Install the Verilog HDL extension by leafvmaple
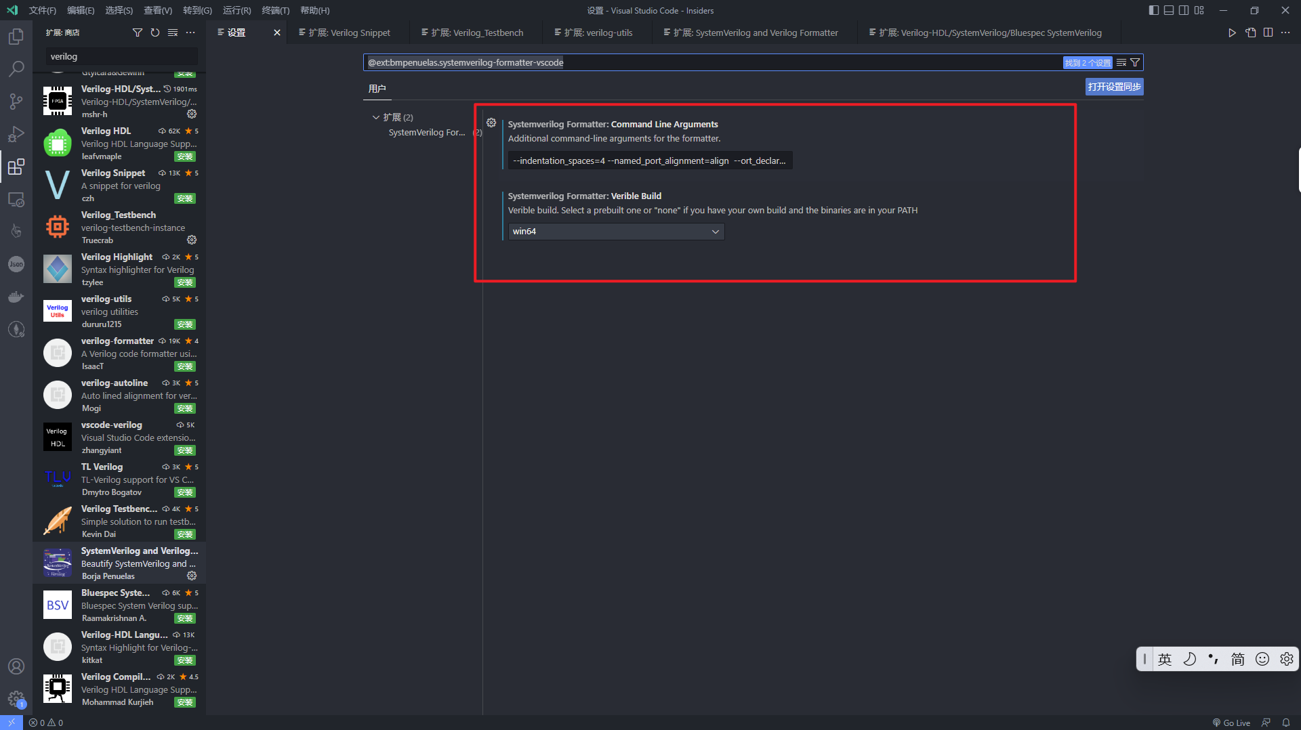The image size is (1301, 730). tap(184, 156)
